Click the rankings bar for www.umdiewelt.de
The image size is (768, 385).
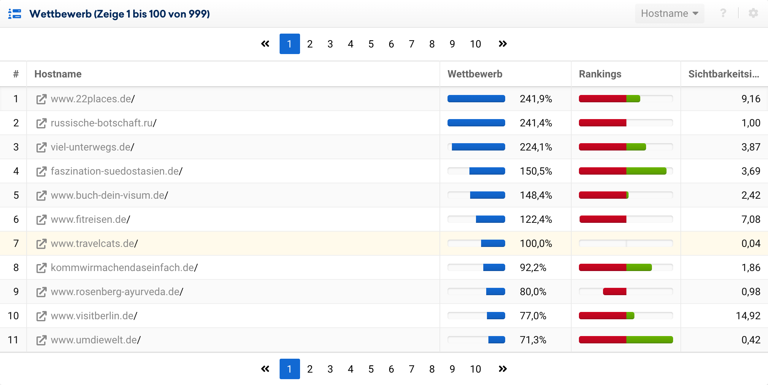626,340
